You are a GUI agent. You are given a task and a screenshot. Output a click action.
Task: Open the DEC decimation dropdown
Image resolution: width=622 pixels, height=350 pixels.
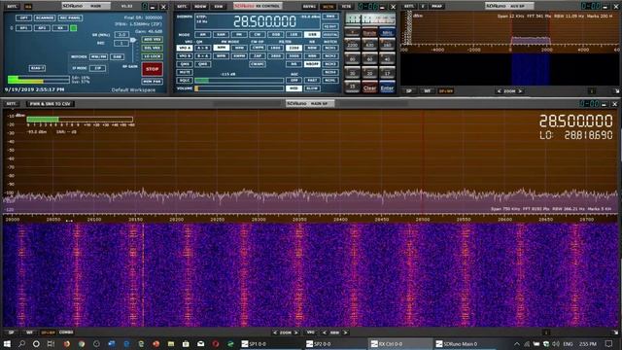coord(121,43)
